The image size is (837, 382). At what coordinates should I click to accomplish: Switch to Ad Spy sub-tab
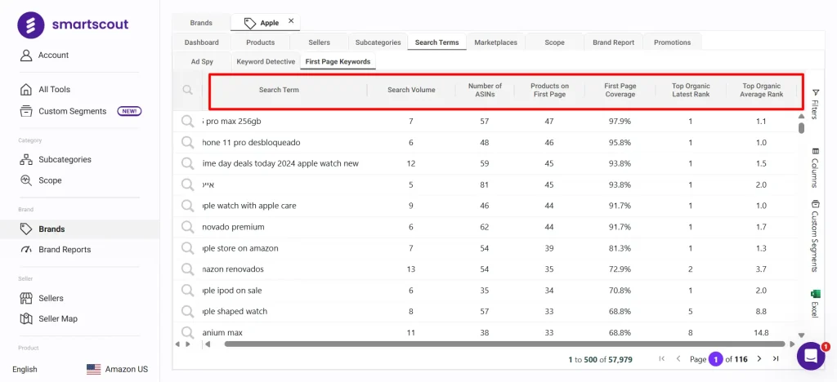202,62
